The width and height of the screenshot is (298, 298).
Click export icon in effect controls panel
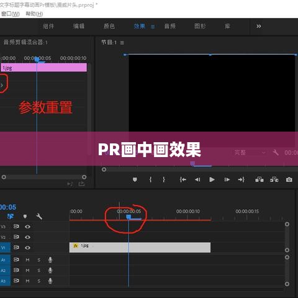click(x=81, y=184)
